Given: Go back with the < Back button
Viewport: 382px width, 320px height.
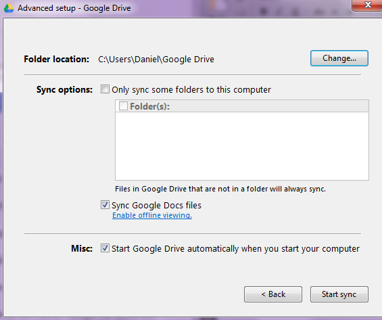Looking at the screenshot, I should tap(273, 294).
